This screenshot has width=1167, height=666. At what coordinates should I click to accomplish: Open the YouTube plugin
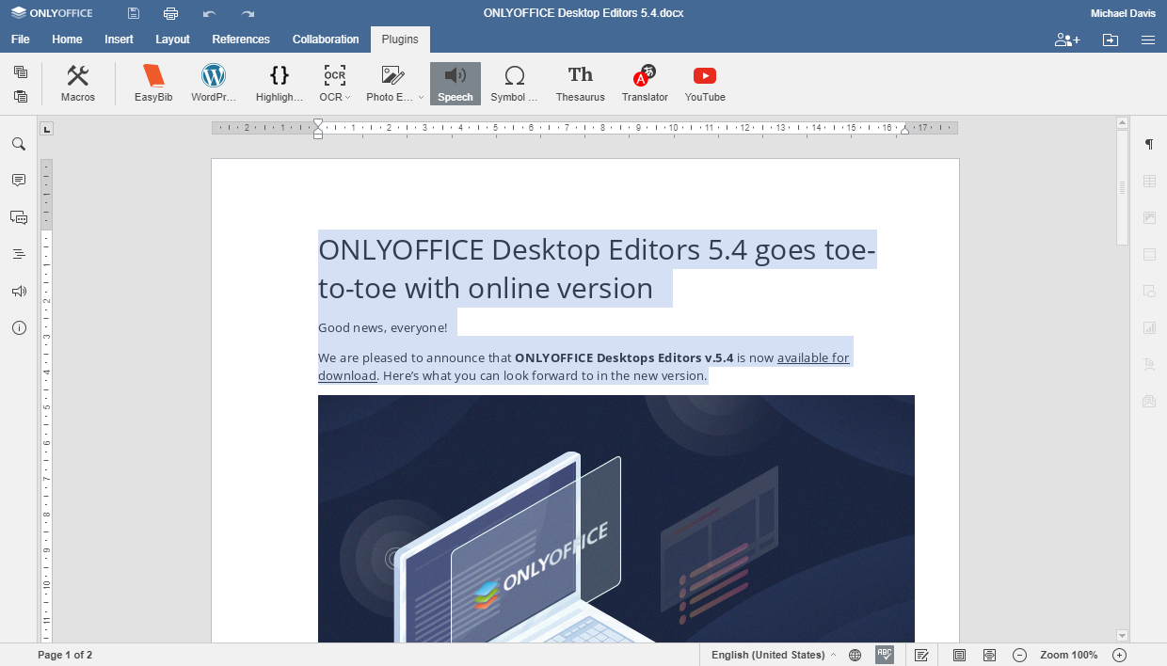pyautogui.click(x=705, y=84)
